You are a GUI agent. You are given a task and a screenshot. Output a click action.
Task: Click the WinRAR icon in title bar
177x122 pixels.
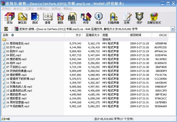click(3, 4)
